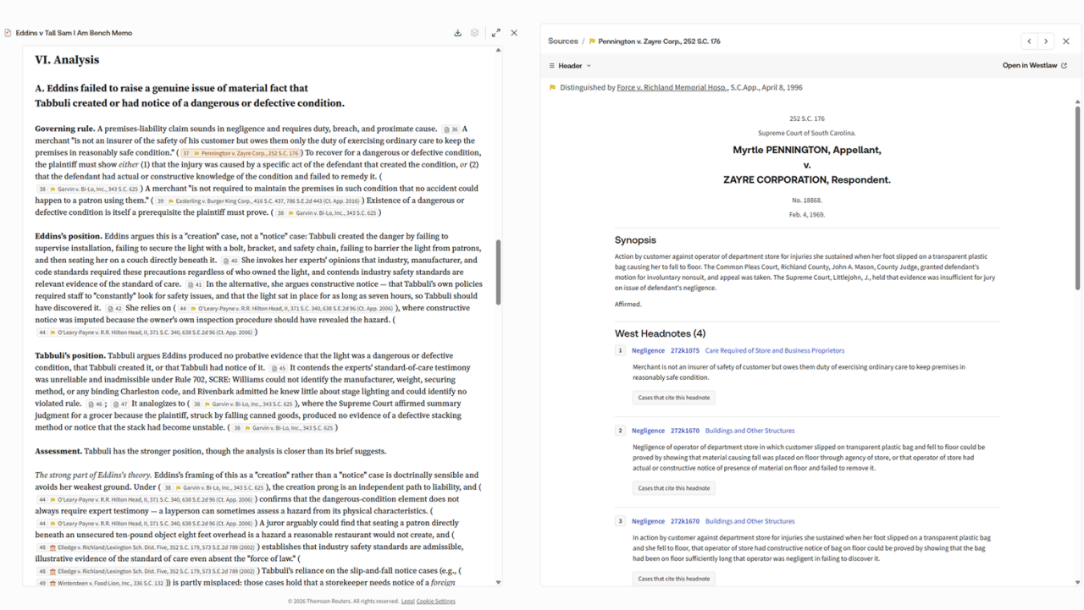Open Cookie Settings in footer
This screenshot has height=610, width=1084.
tap(435, 602)
